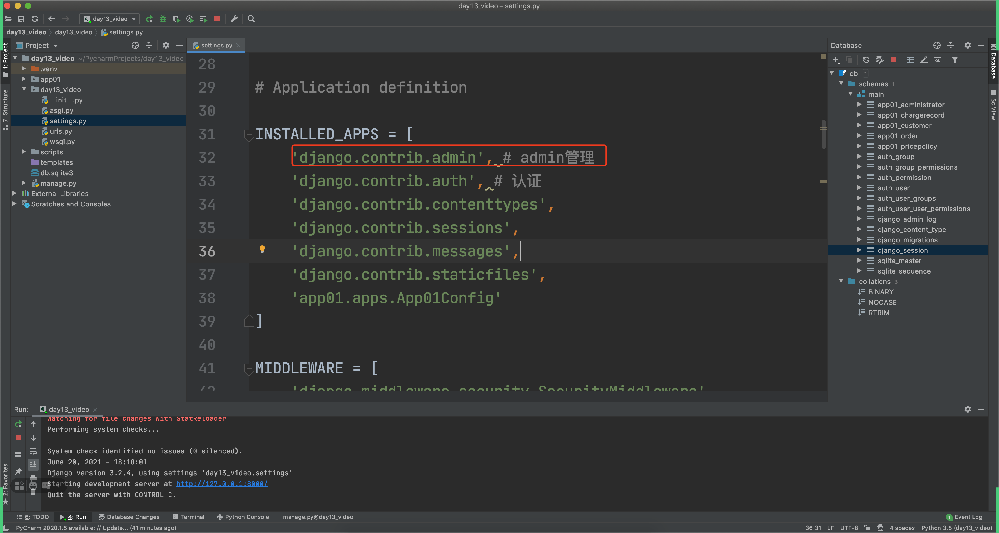The height and width of the screenshot is (533, 999).
Task: Click the Database panel filter icon
Action: pyautogui.click(x=955, y=60)
